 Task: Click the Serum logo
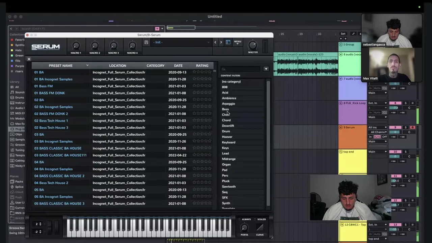coord(46,47)
